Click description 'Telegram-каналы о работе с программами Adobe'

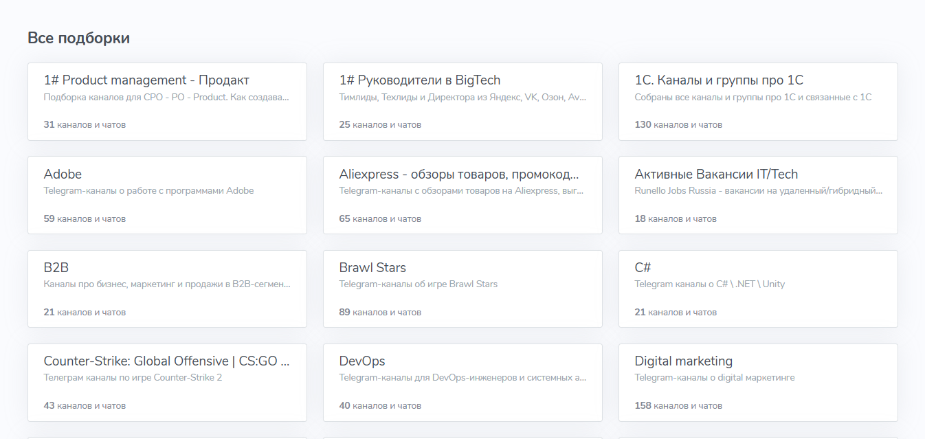148,190
